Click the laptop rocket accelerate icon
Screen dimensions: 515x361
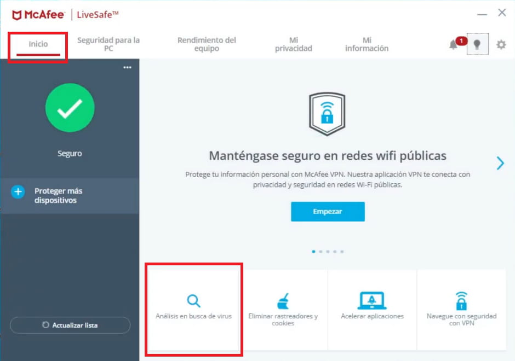click(372, 300)
